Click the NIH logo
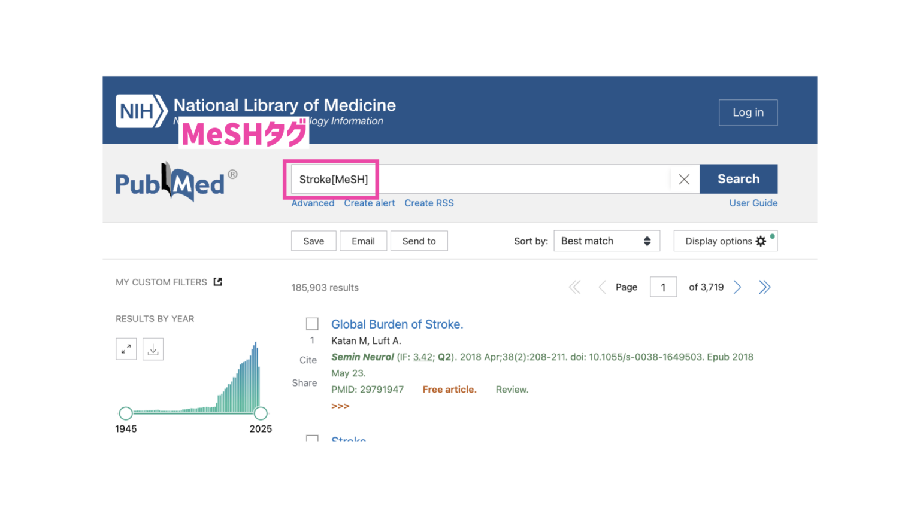 [141, 111]
